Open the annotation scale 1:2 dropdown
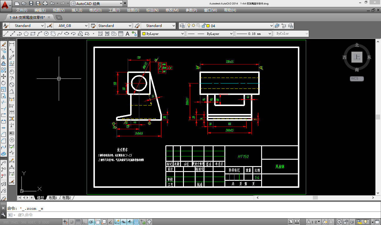 click(x=314, y=222)
